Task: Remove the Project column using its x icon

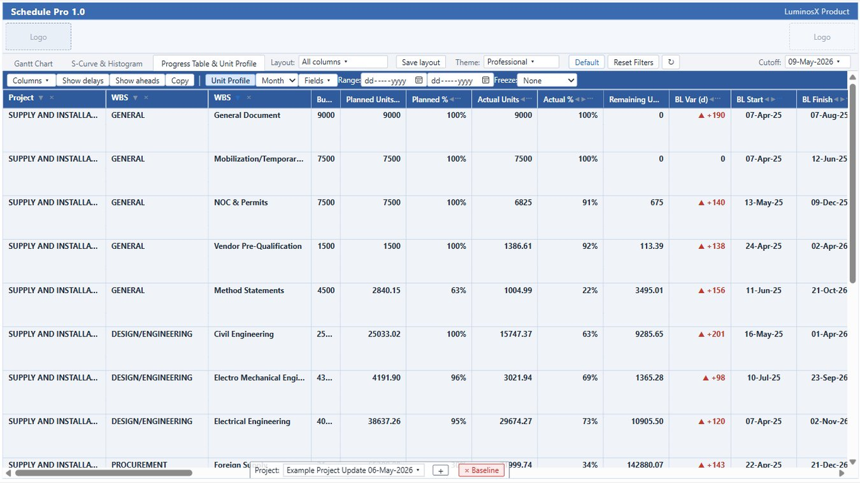Action: click(52, 98)
